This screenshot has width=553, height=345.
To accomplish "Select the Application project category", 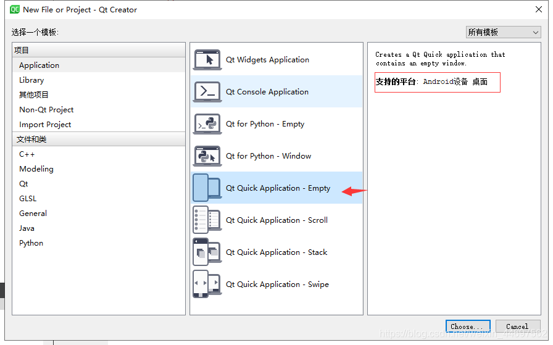I will (x=99, y=65).
